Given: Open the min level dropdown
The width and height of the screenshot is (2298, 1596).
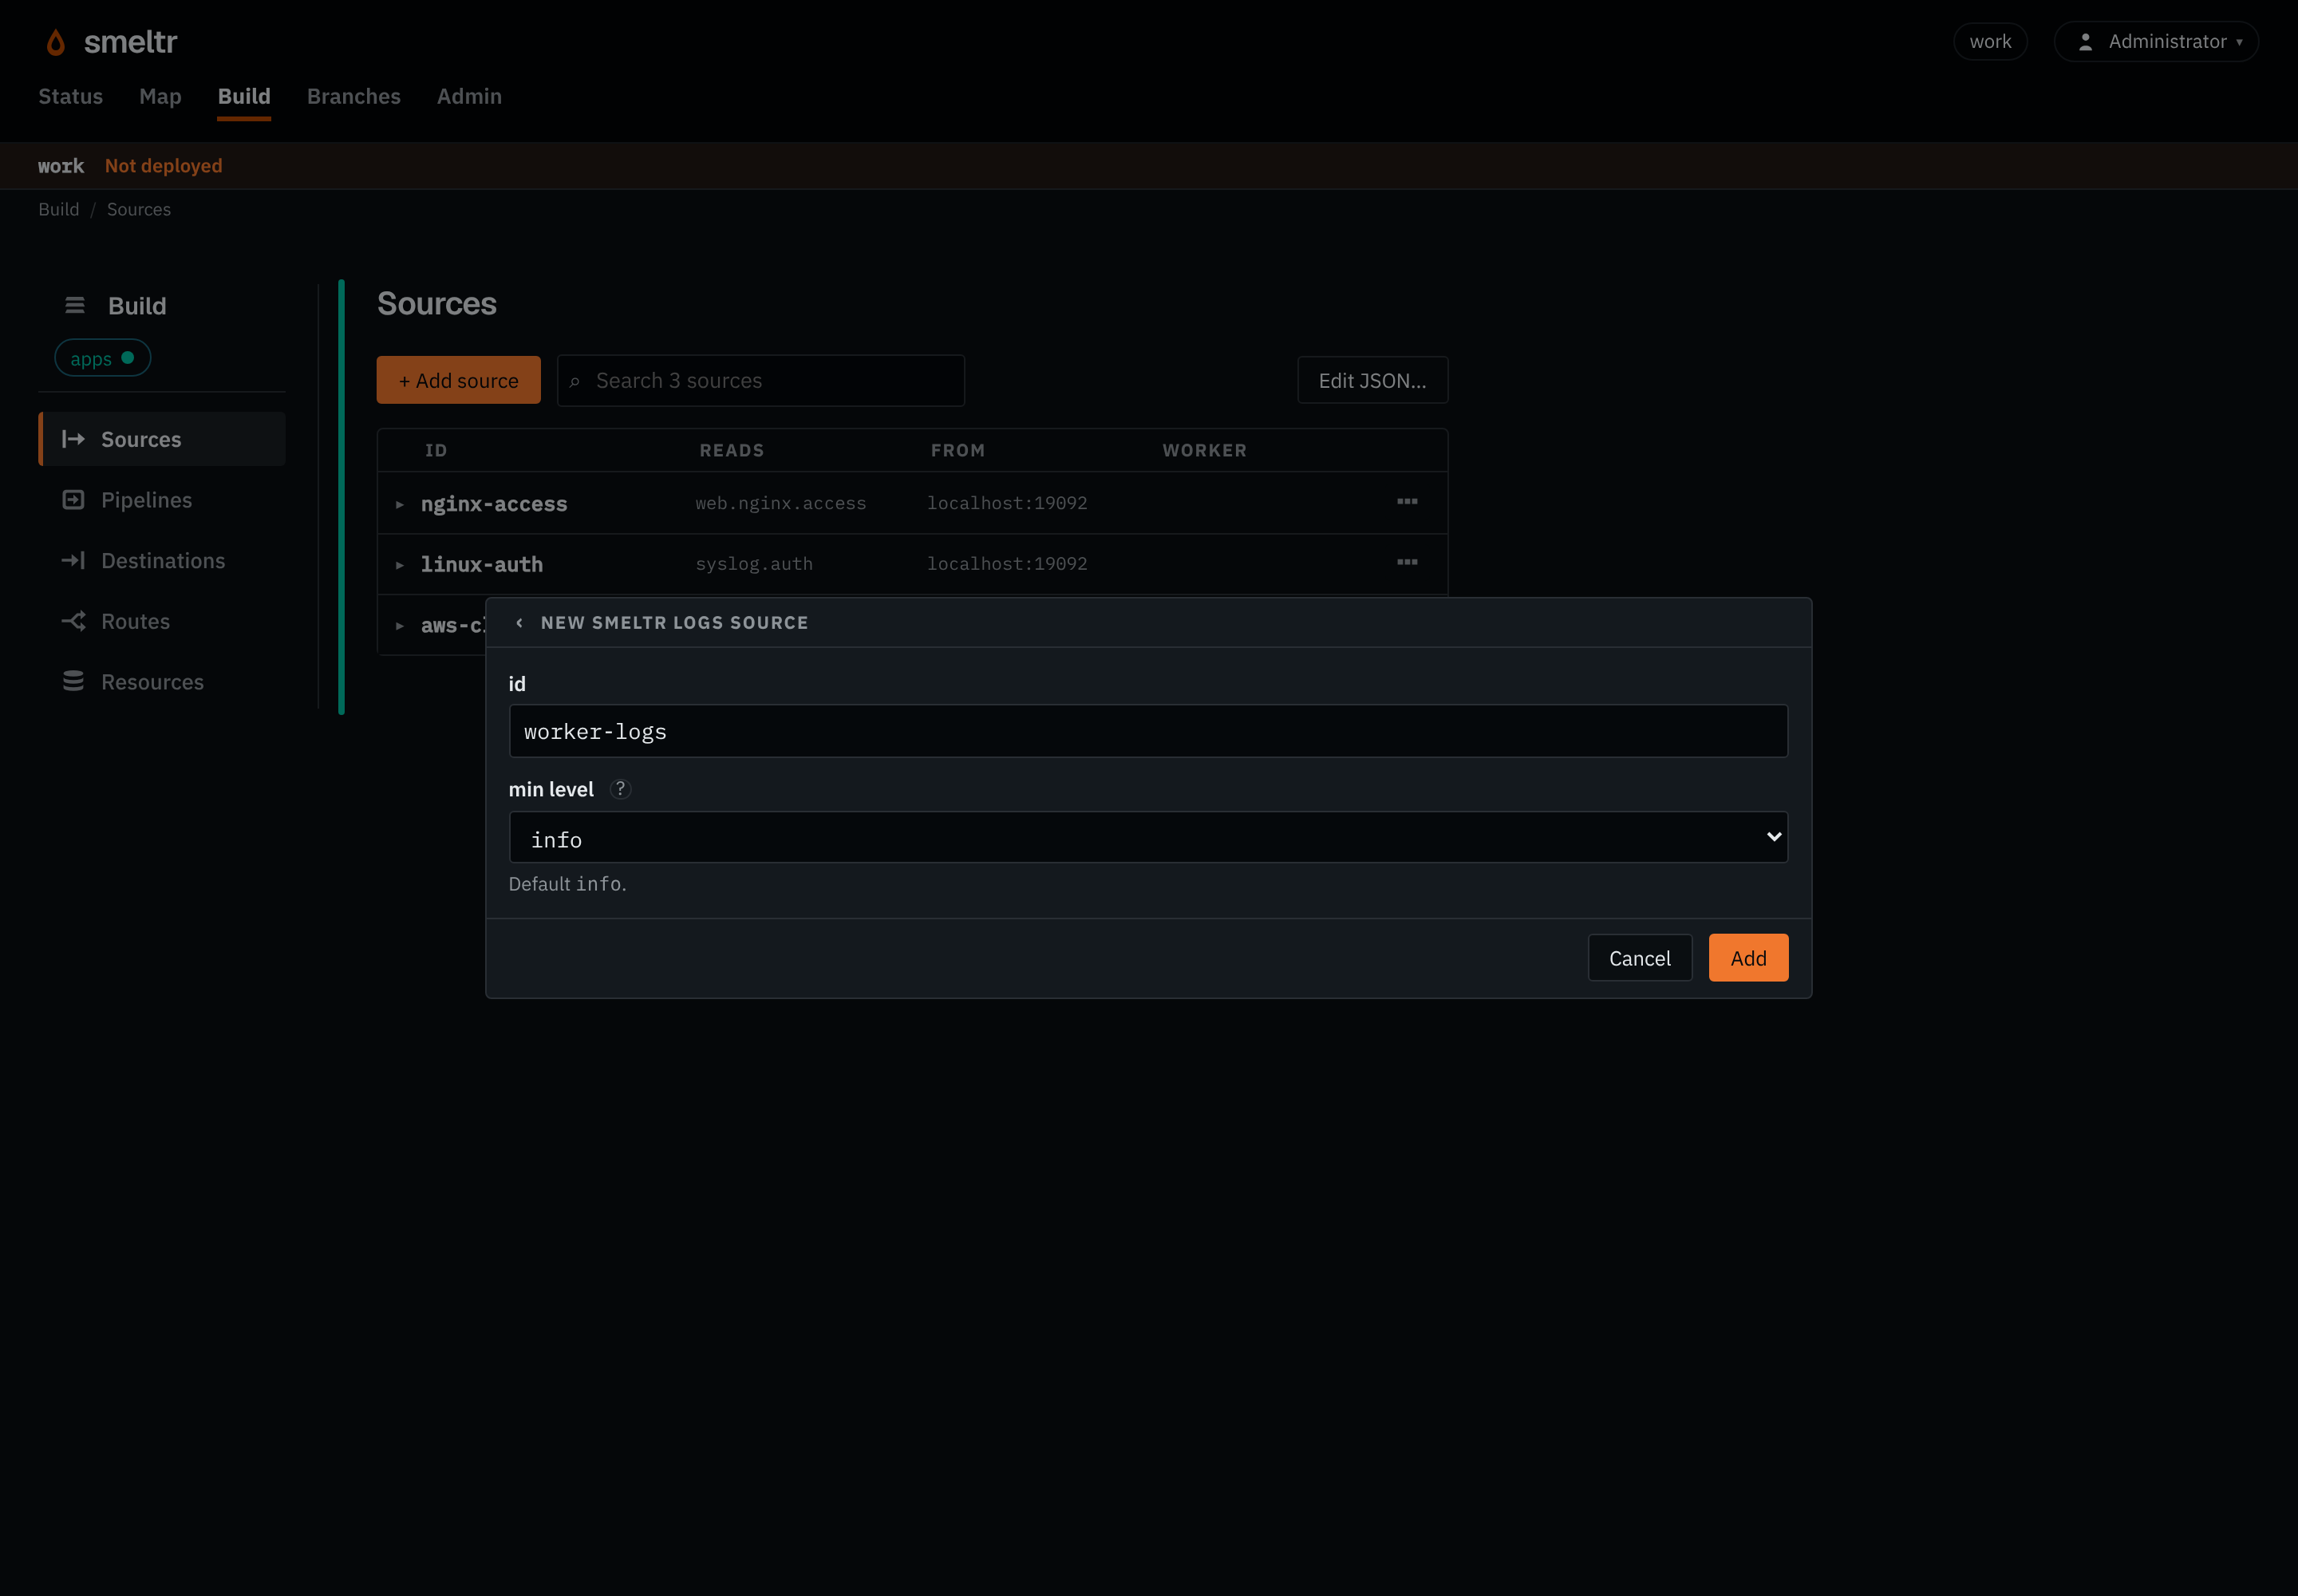Looking at the screenshot, I should 1148,838.
